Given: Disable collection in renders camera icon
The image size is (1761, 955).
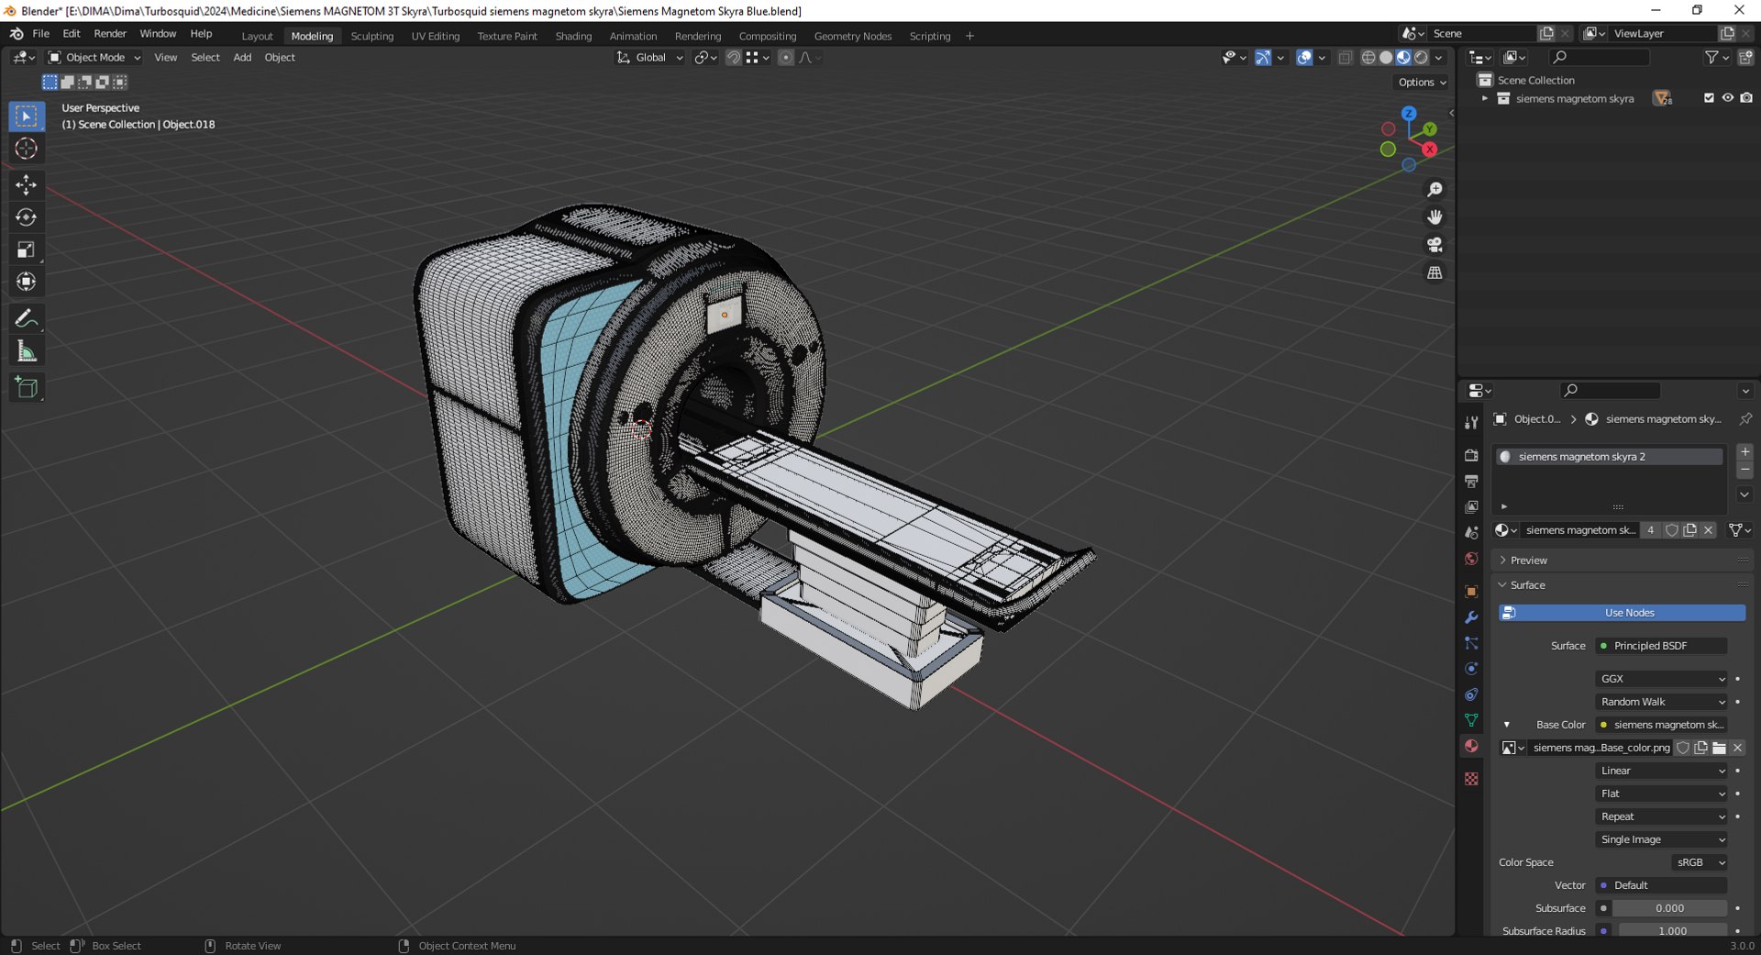Looking at the screenshot, I should [1746, 98].
